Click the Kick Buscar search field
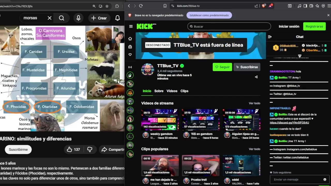This screenshot has height=186, width=331. pos(229,26)
